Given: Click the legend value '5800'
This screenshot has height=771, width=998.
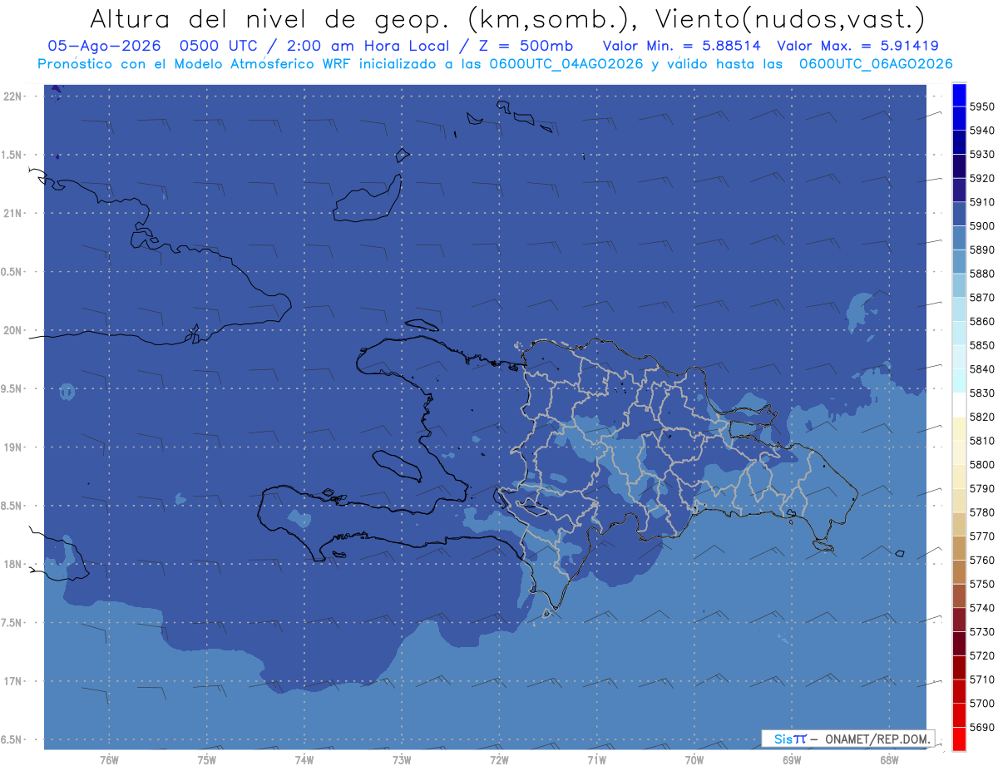Looking at the screenshot, I should click(982, 464).
